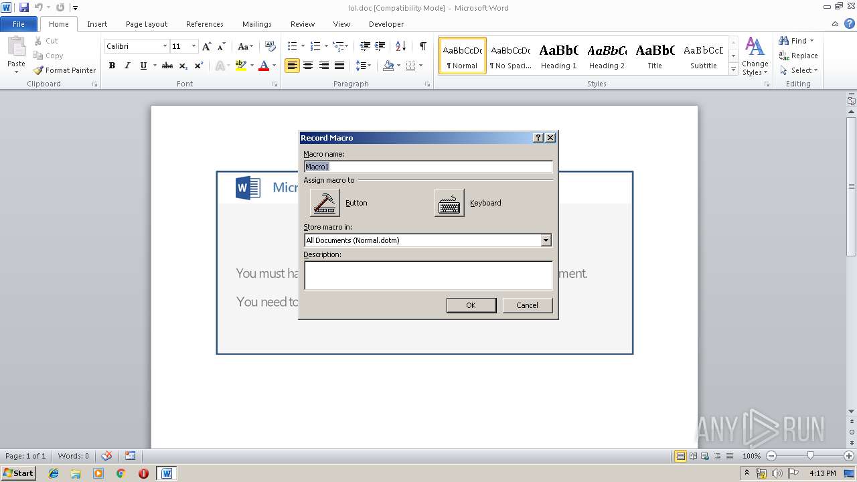Justify the paragraph text
Viewport: 857px width, 482px height.
point(339,66)
